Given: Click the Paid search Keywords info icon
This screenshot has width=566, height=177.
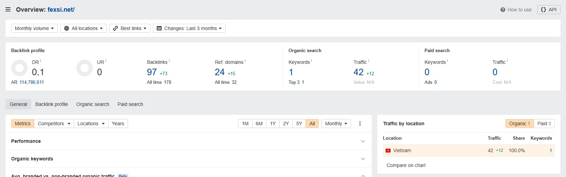Looking at the screenshot, I should (447, 61).
